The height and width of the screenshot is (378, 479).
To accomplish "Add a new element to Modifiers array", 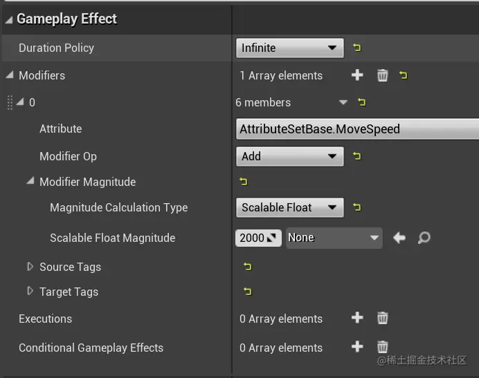I will pyautogui.click(x=357, y=75).
